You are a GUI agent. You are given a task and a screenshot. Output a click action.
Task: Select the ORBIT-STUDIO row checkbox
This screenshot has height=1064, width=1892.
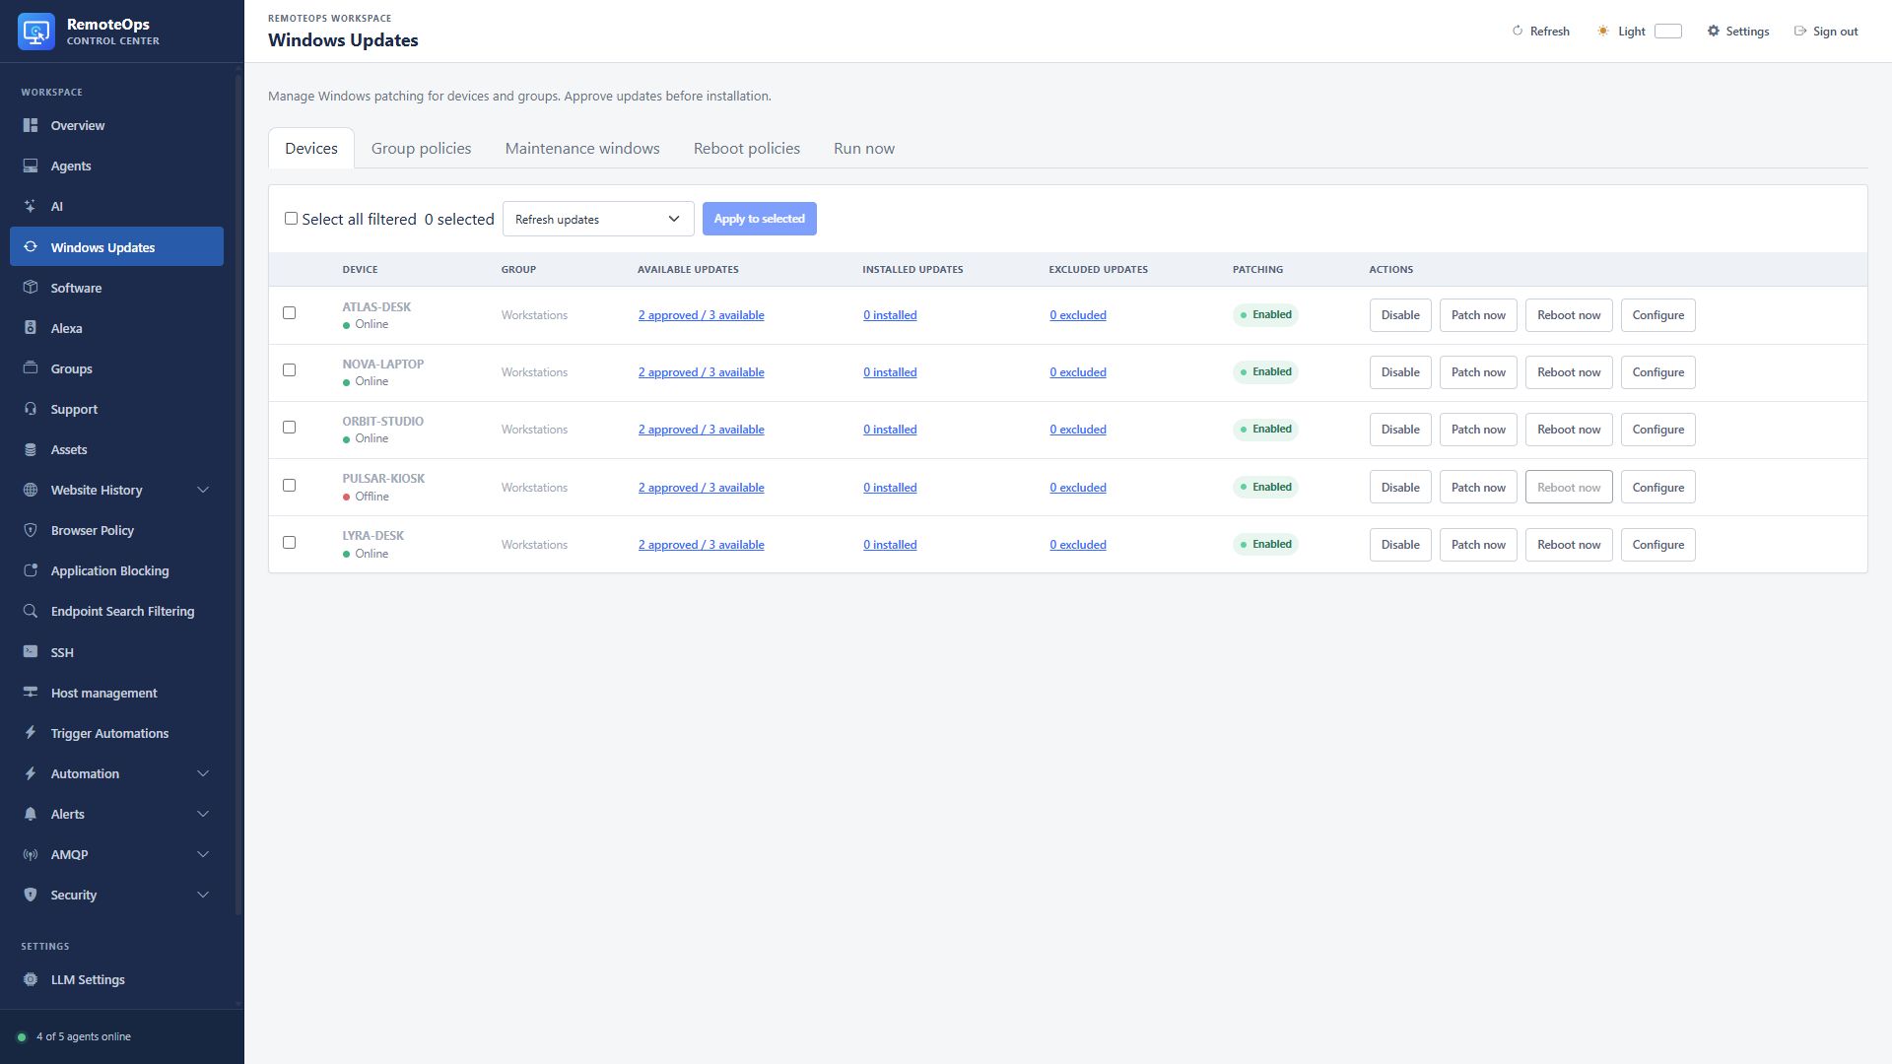[289, 427]
